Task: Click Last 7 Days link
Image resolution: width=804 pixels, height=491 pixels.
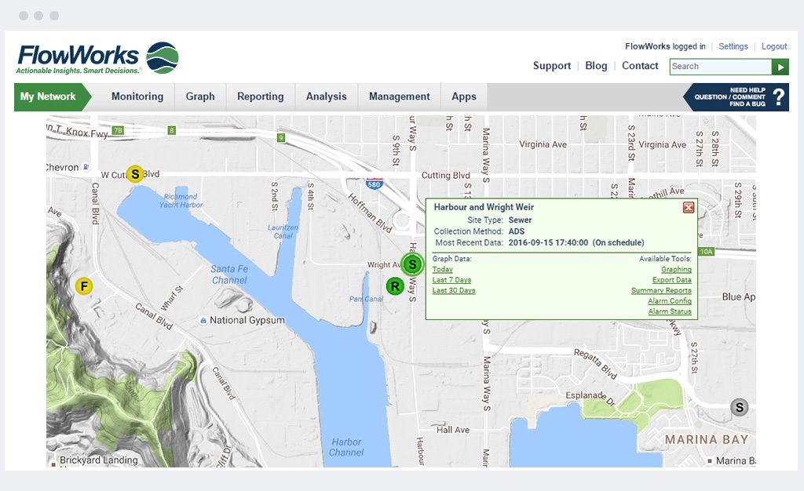Action: 451,280
